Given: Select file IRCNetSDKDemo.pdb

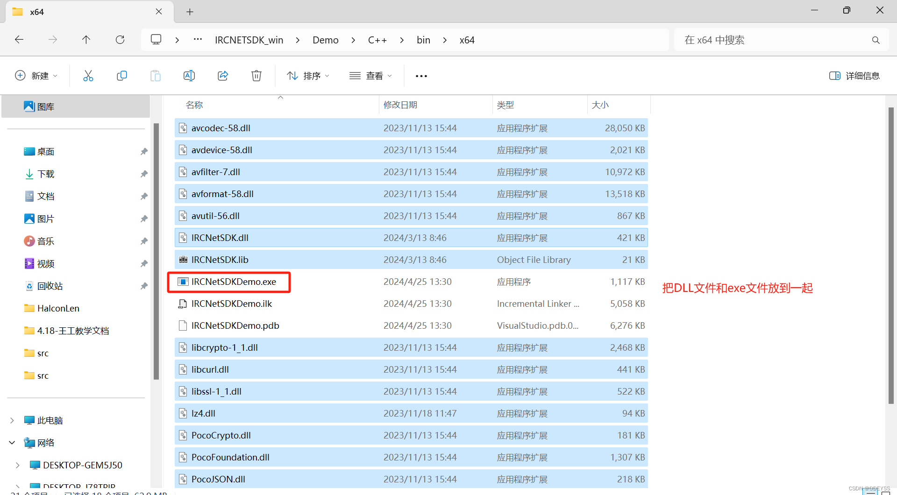Looking at the screenshot, I should point(411,325).
